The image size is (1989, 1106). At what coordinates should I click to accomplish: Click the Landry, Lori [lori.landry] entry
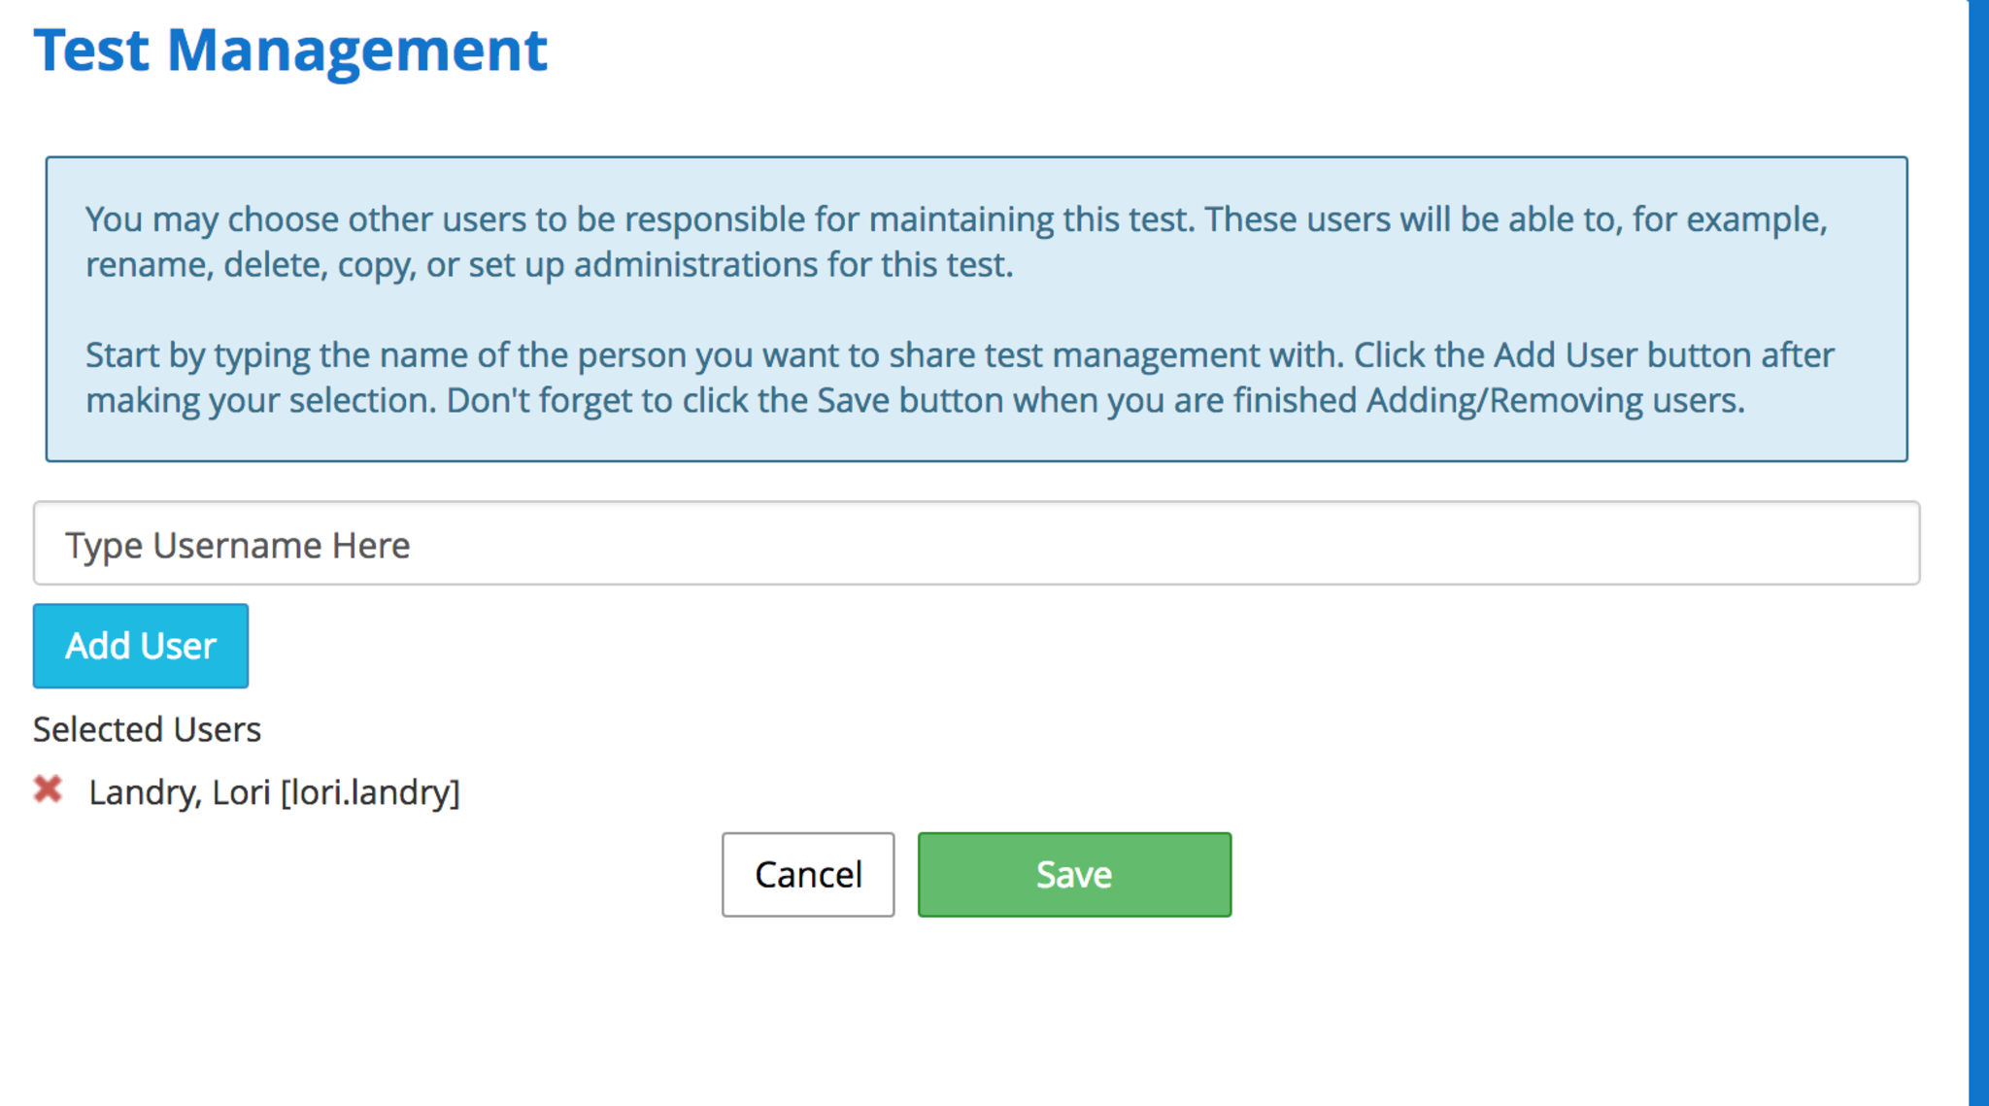click(274, 792)
